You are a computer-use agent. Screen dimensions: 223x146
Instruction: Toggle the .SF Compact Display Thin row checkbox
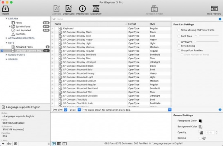52,58
